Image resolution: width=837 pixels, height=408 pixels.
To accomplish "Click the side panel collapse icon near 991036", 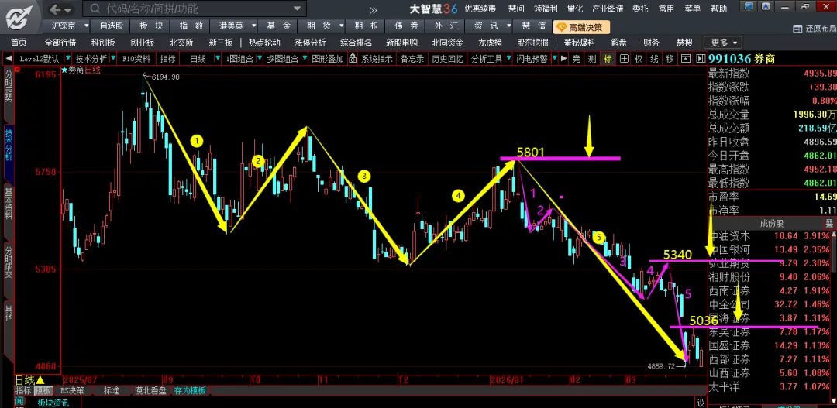I will click(701, 59).
